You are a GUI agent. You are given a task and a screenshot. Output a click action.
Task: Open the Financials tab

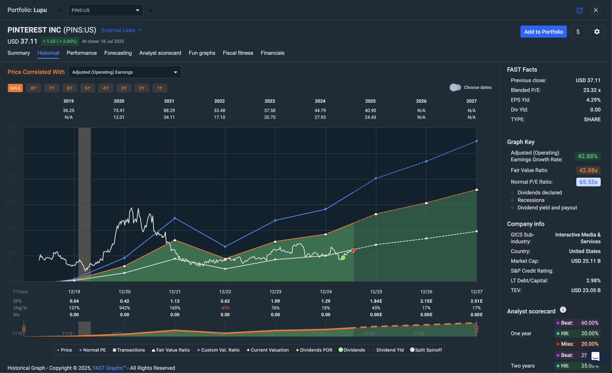(272, 53)
